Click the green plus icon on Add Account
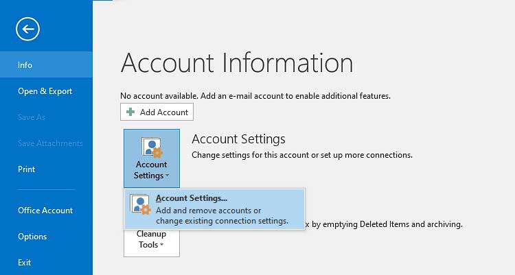 (130, 112)
